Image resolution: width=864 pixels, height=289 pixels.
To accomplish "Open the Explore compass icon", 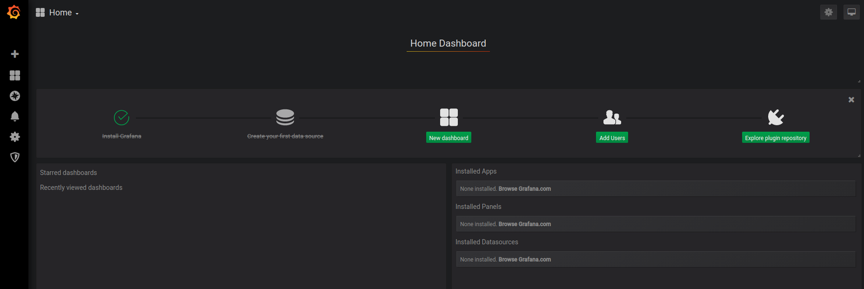I will click(15, 96).
